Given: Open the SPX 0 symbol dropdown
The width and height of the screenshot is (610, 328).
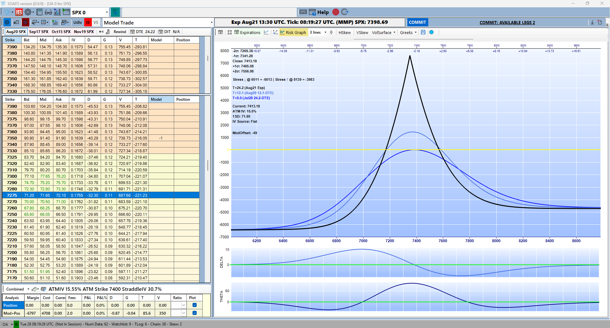Looking at the screenshot, I should (107, 12).
